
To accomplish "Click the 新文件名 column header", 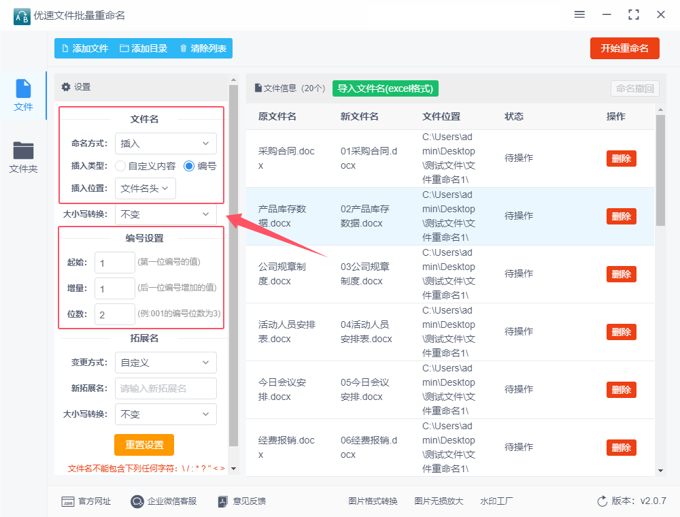I will click(360, 116).
